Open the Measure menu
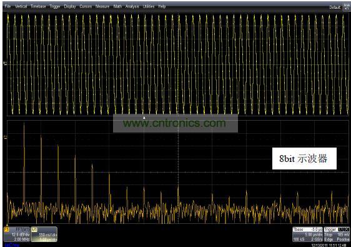This screenshot has height=247, width=351. pos(102,6)
